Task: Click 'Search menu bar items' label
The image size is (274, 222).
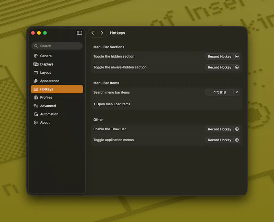Action: [x=112, y=92]
